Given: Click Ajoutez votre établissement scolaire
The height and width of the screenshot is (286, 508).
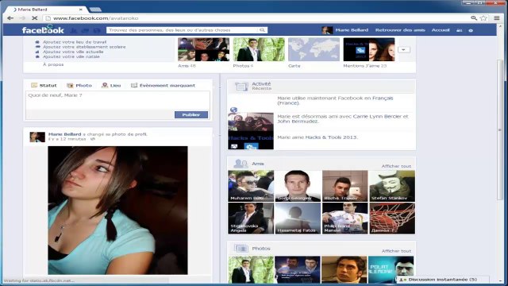Looking at the screenshot, I should (84, 47).
